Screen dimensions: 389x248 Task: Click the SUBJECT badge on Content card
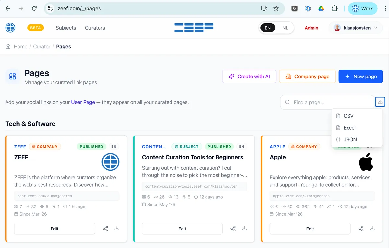(187, 147)
